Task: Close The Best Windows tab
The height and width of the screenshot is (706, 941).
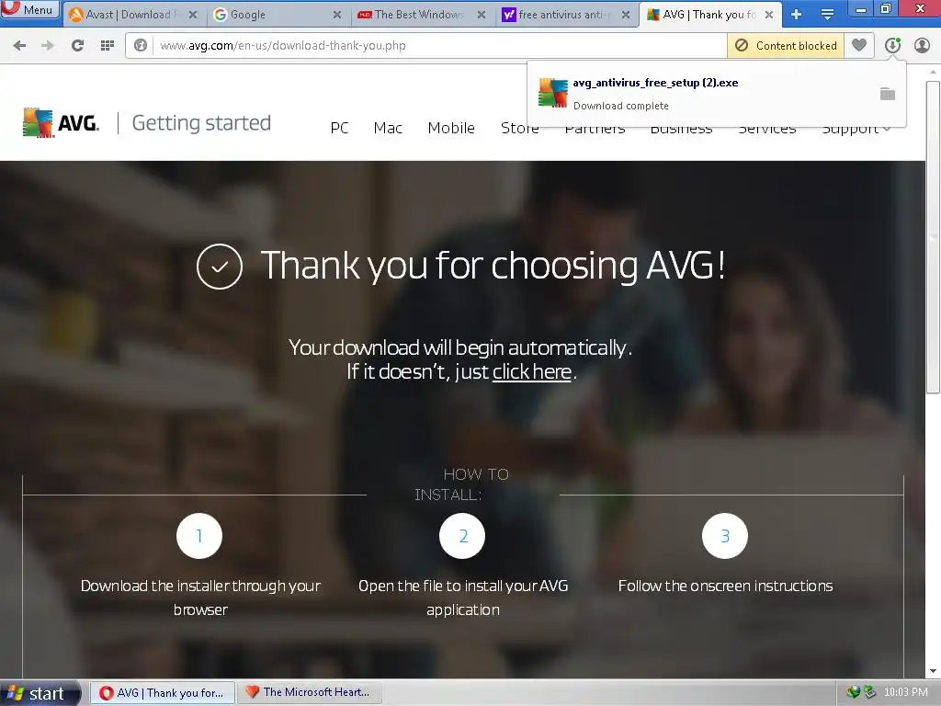Action: (482, 15)
